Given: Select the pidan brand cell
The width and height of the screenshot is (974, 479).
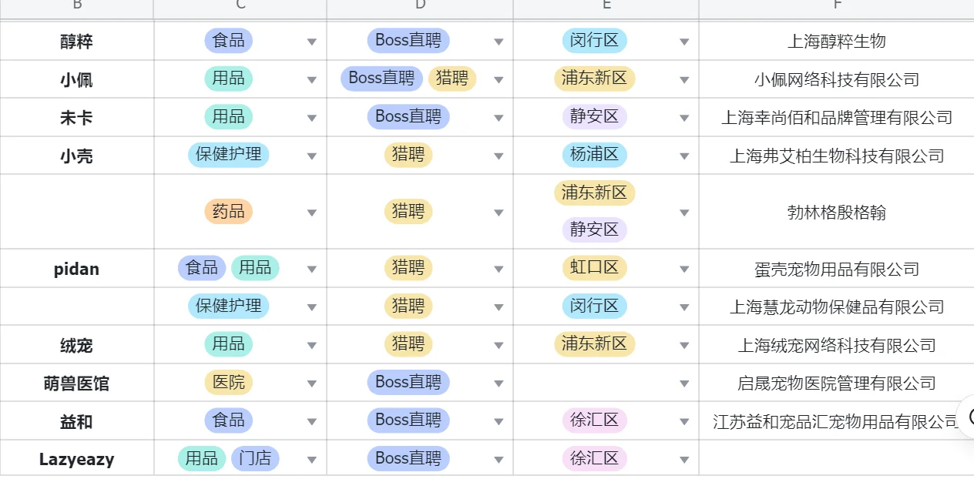Looking at the screenshot, I should (x=76, y=270).
